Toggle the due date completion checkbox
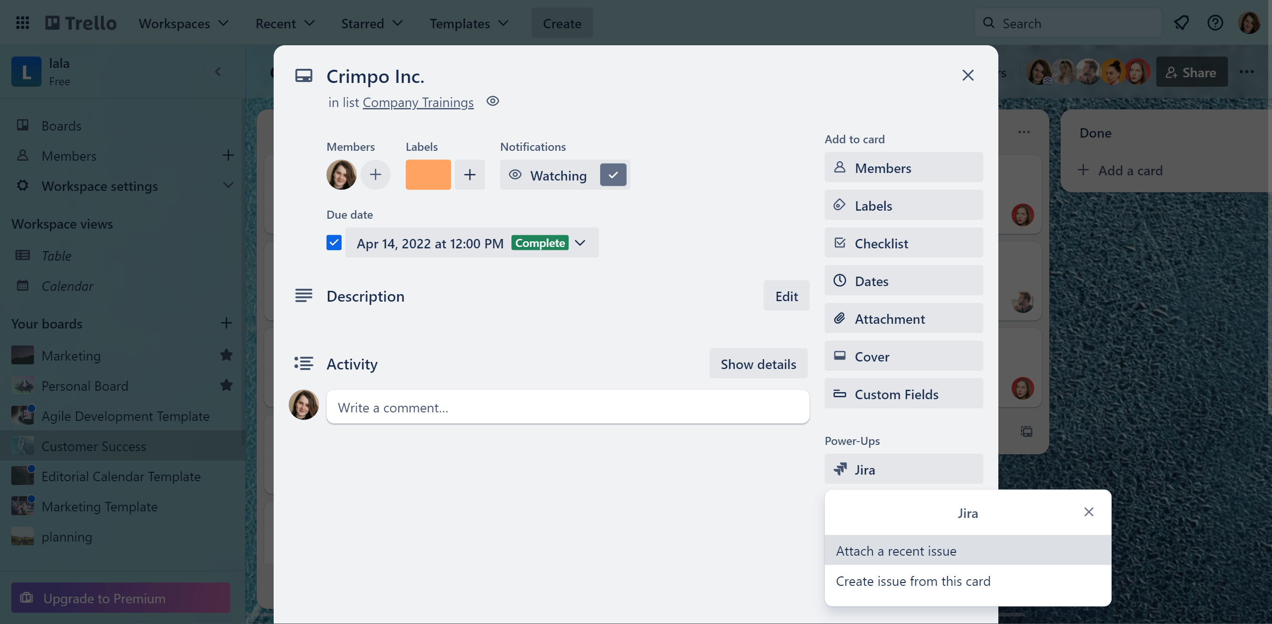The width and height of the screenshot is (1272, 624). [334, 242]
